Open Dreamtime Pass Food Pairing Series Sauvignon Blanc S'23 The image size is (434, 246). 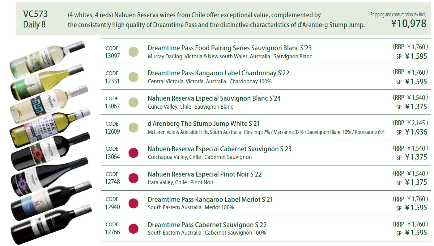pyautogui.click(x=229, y=48)
